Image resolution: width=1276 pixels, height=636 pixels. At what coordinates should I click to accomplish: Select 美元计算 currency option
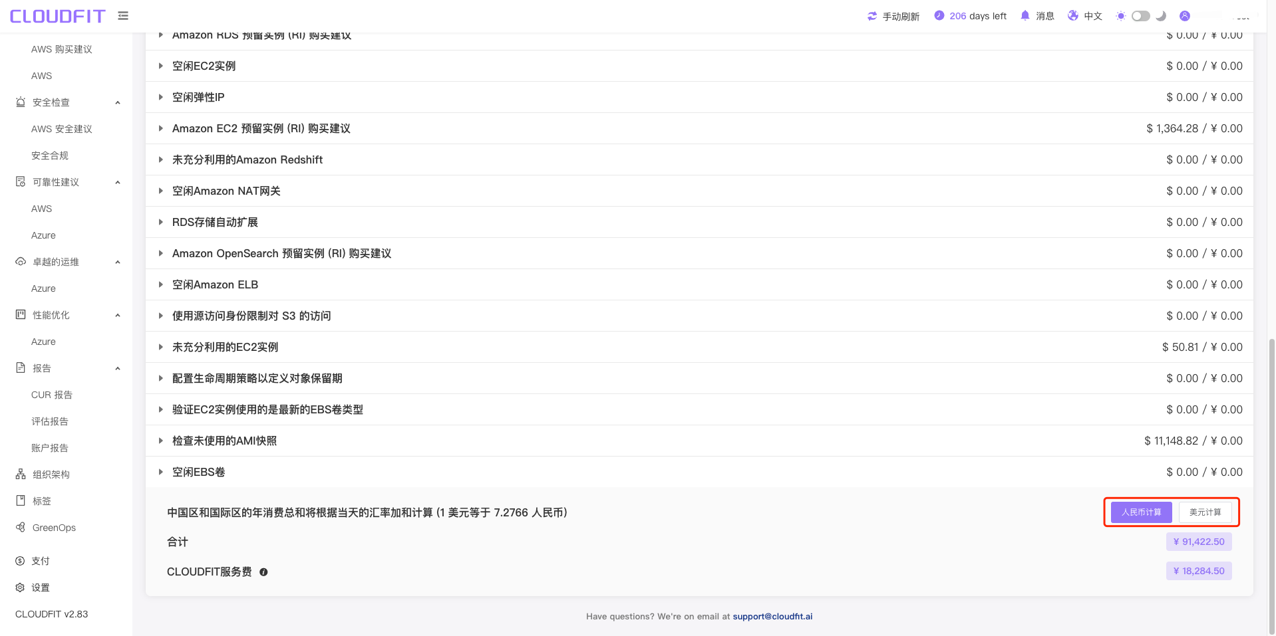point(1205,512)
